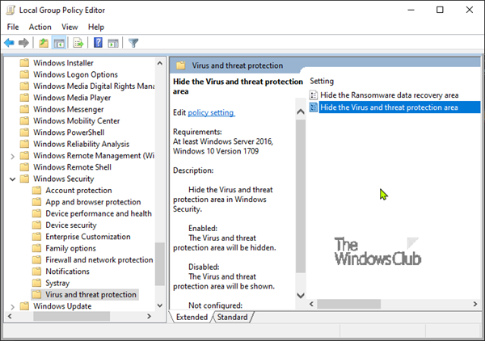Click the Account protection folder icon
The height and width of the screenshot is (341, 485).
pos(37,190)
